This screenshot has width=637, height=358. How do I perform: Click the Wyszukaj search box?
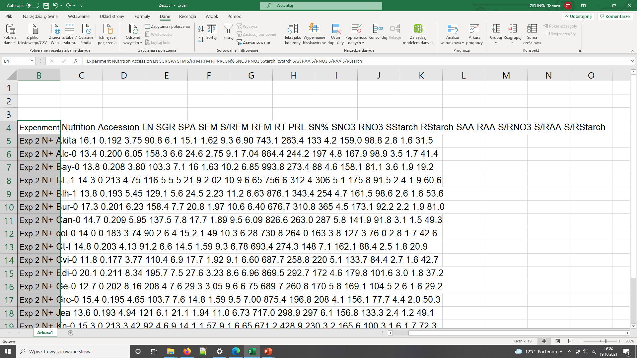click(321, 6)
